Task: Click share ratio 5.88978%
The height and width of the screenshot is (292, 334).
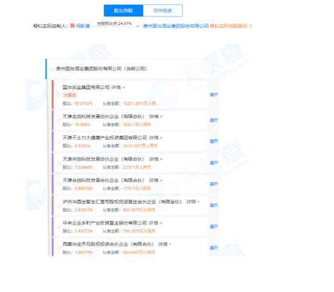Action: 84,188
